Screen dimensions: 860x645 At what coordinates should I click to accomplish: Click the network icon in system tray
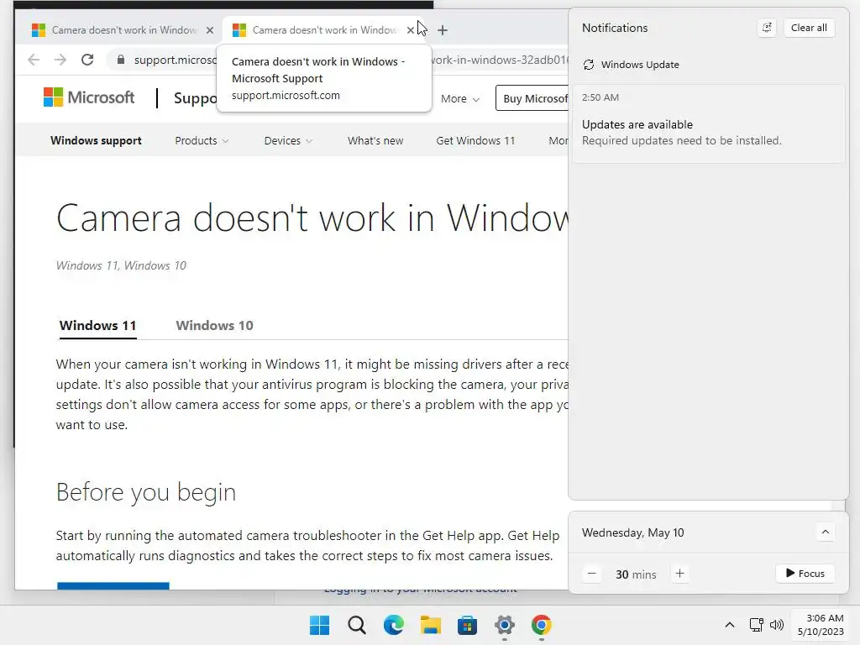point(757,625)
